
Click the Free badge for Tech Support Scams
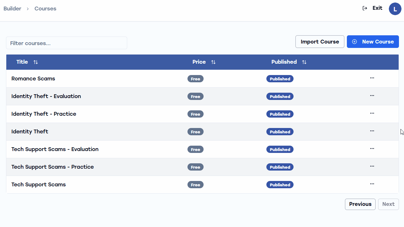pos(195,185)
